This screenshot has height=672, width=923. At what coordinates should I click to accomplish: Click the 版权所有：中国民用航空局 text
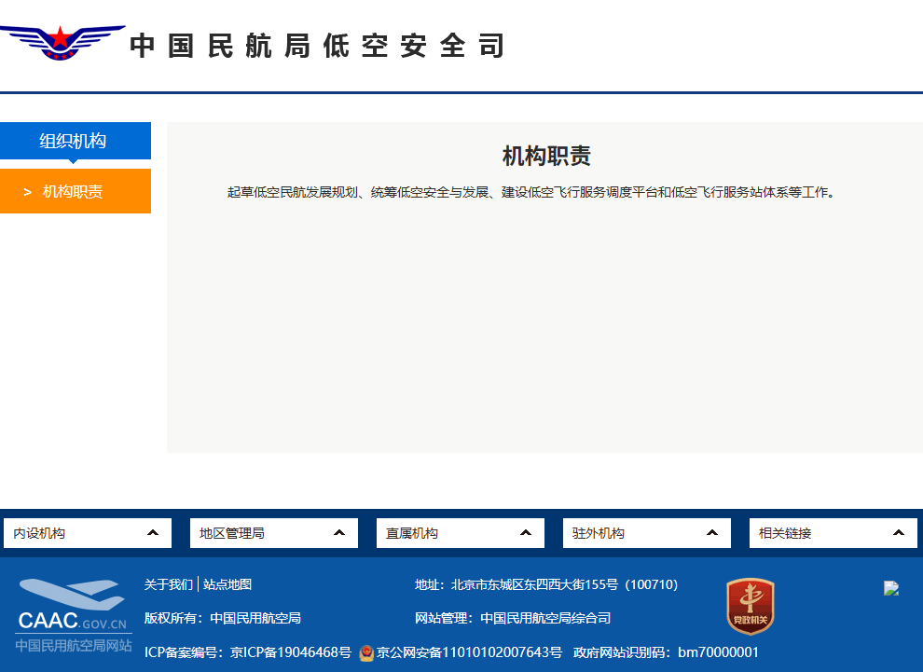pyautogui.click(x=223, y=619)
